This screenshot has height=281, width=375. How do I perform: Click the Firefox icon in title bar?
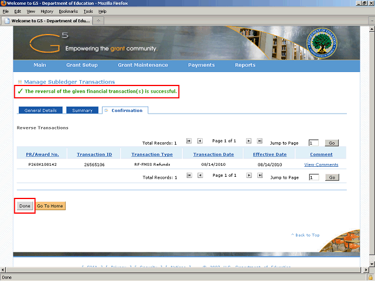pos(4,3)
